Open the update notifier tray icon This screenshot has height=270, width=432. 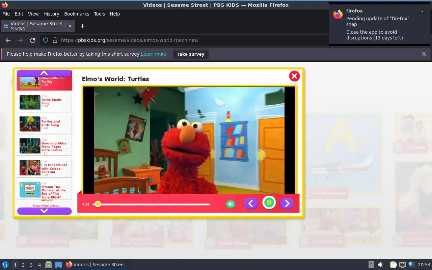coord(411,264)
